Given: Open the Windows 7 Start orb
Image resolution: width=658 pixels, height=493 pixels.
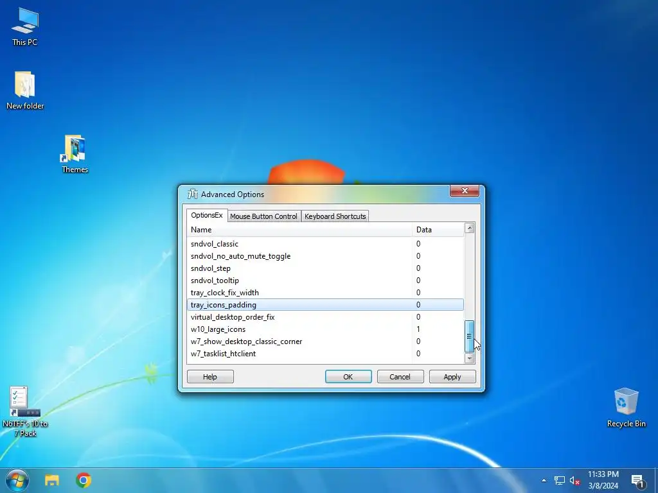Looking at the screenshot, I should pos(17,480).
